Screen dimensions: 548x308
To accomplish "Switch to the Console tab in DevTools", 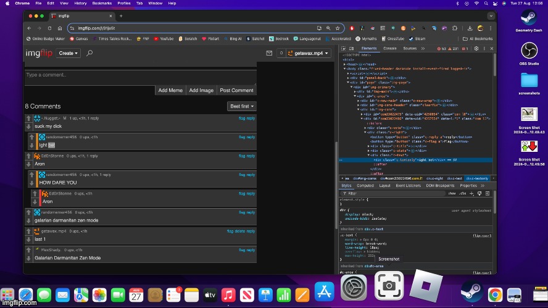I will tap(389, 49).
